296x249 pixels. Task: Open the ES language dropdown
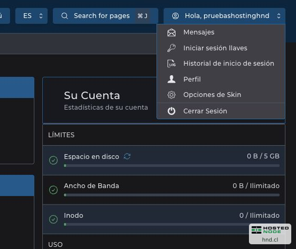pyautogui.click(x=32, y=16)
